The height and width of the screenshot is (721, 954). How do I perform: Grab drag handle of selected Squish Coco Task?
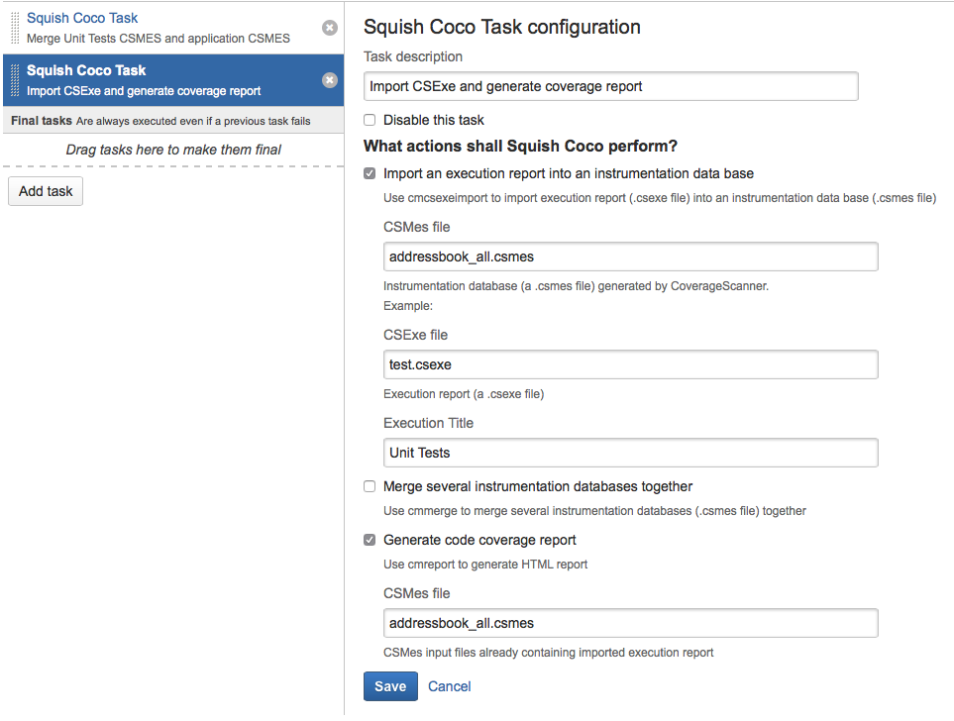coord(14,80)
